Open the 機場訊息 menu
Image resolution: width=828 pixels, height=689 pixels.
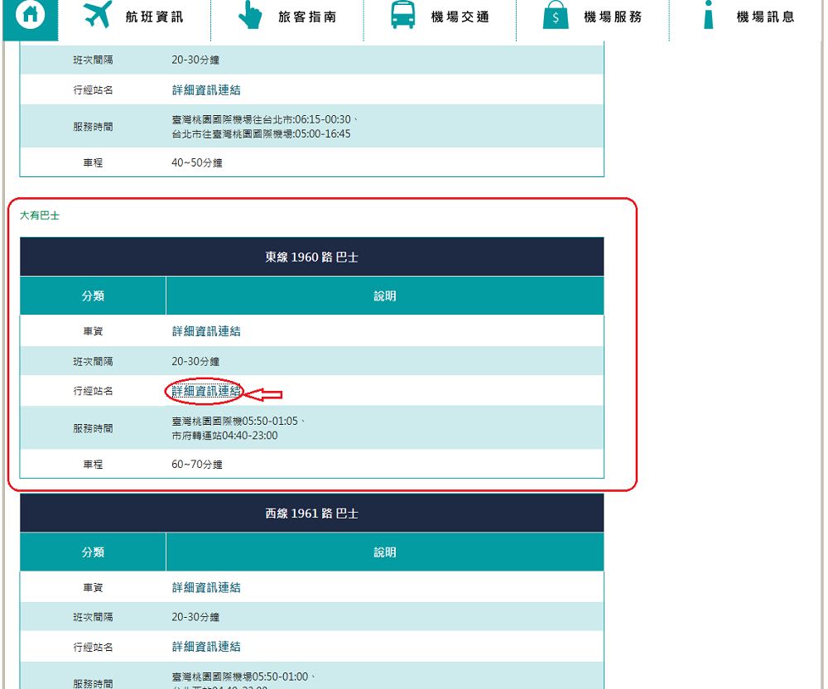(x=766, y=17)
